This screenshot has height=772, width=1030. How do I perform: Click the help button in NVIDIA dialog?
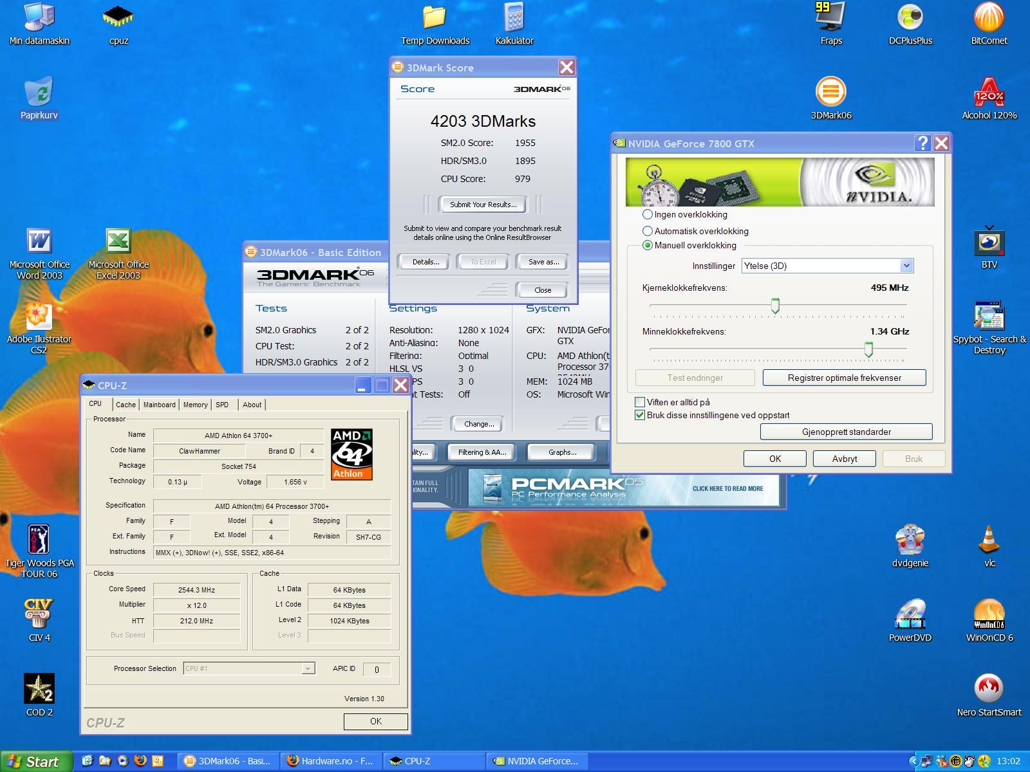[922, 143]
